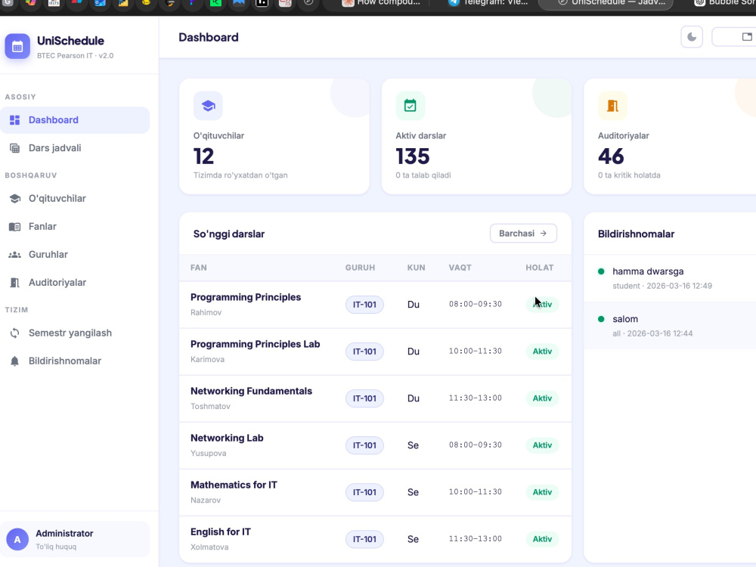The width and height of the screenshot is (756, 567).
Task: Click IT-101 badge in English for IT row
Action: tap(364, 539)
